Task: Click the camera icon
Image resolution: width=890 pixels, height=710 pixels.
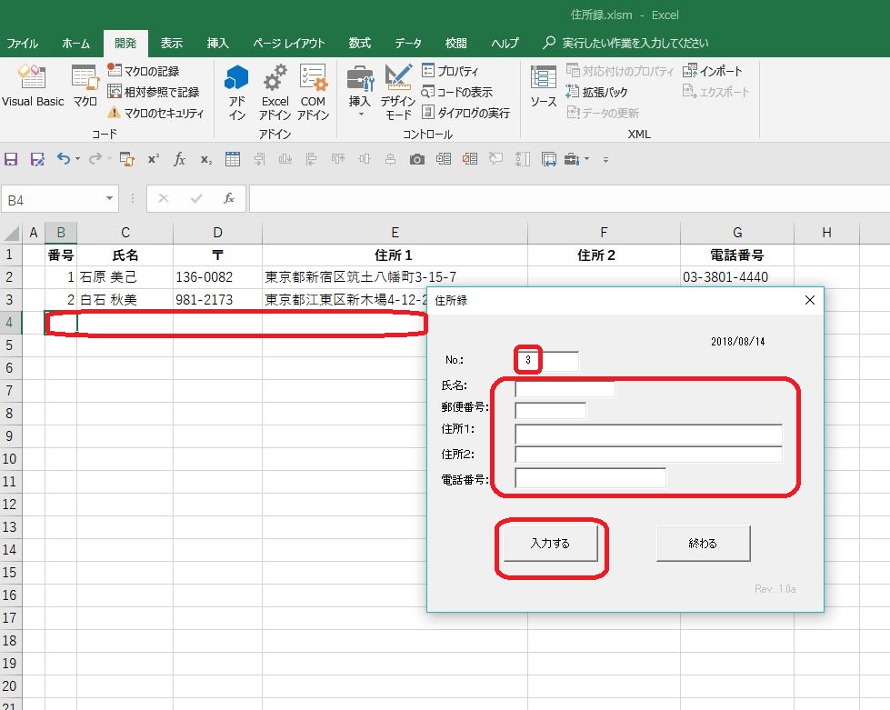Action: tap(417, 159)
